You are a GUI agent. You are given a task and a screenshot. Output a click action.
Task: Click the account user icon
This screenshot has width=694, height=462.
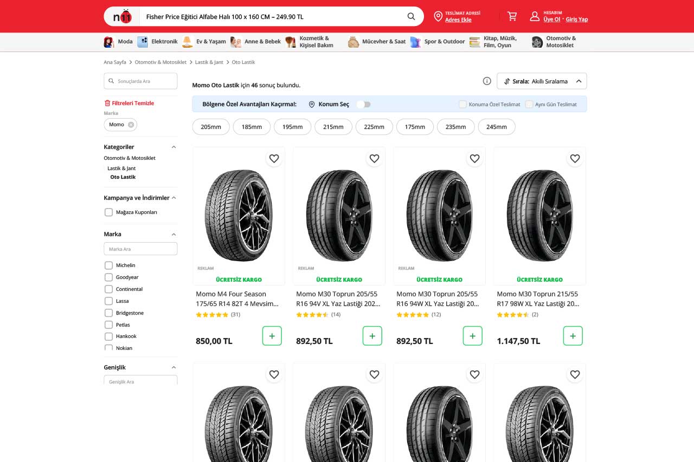(535, 16)
